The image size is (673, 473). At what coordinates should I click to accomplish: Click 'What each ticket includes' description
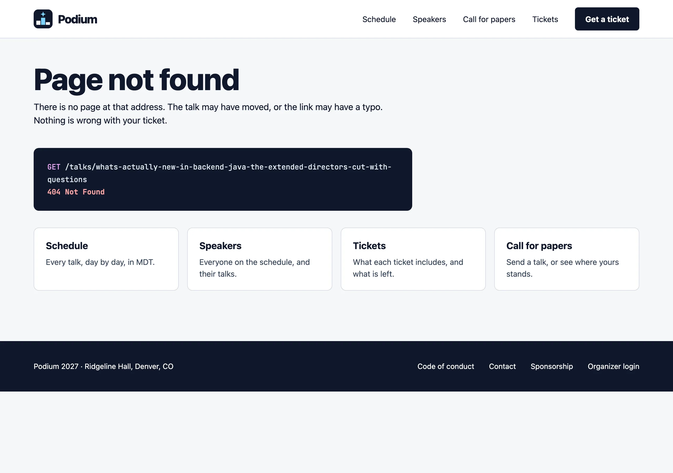tap(408, 268)
